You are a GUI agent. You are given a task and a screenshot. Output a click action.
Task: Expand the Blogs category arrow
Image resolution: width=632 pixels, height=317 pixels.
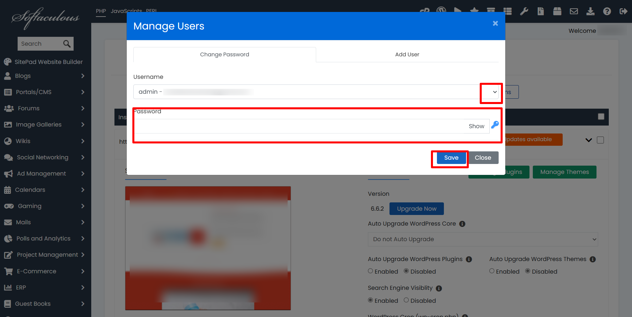[x=83, y=76]
